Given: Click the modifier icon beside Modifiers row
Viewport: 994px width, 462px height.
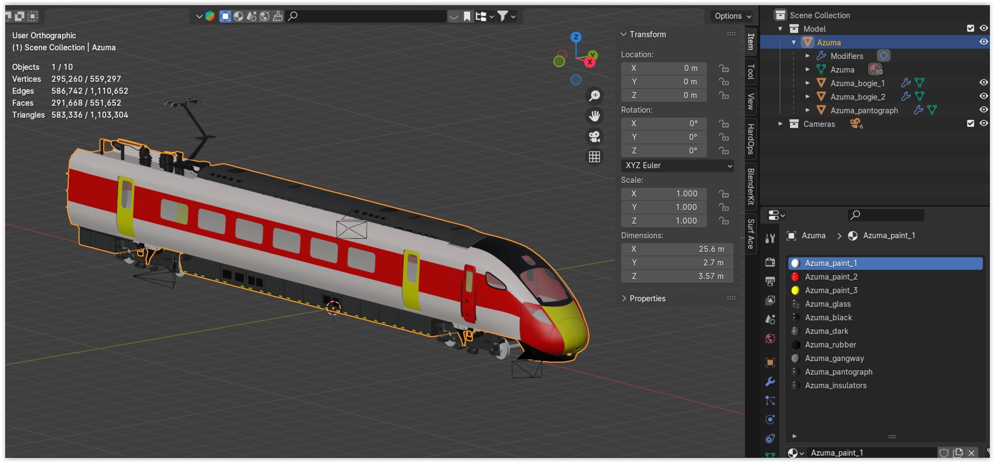Looking at the screenshot, I should tap(884, 55).
